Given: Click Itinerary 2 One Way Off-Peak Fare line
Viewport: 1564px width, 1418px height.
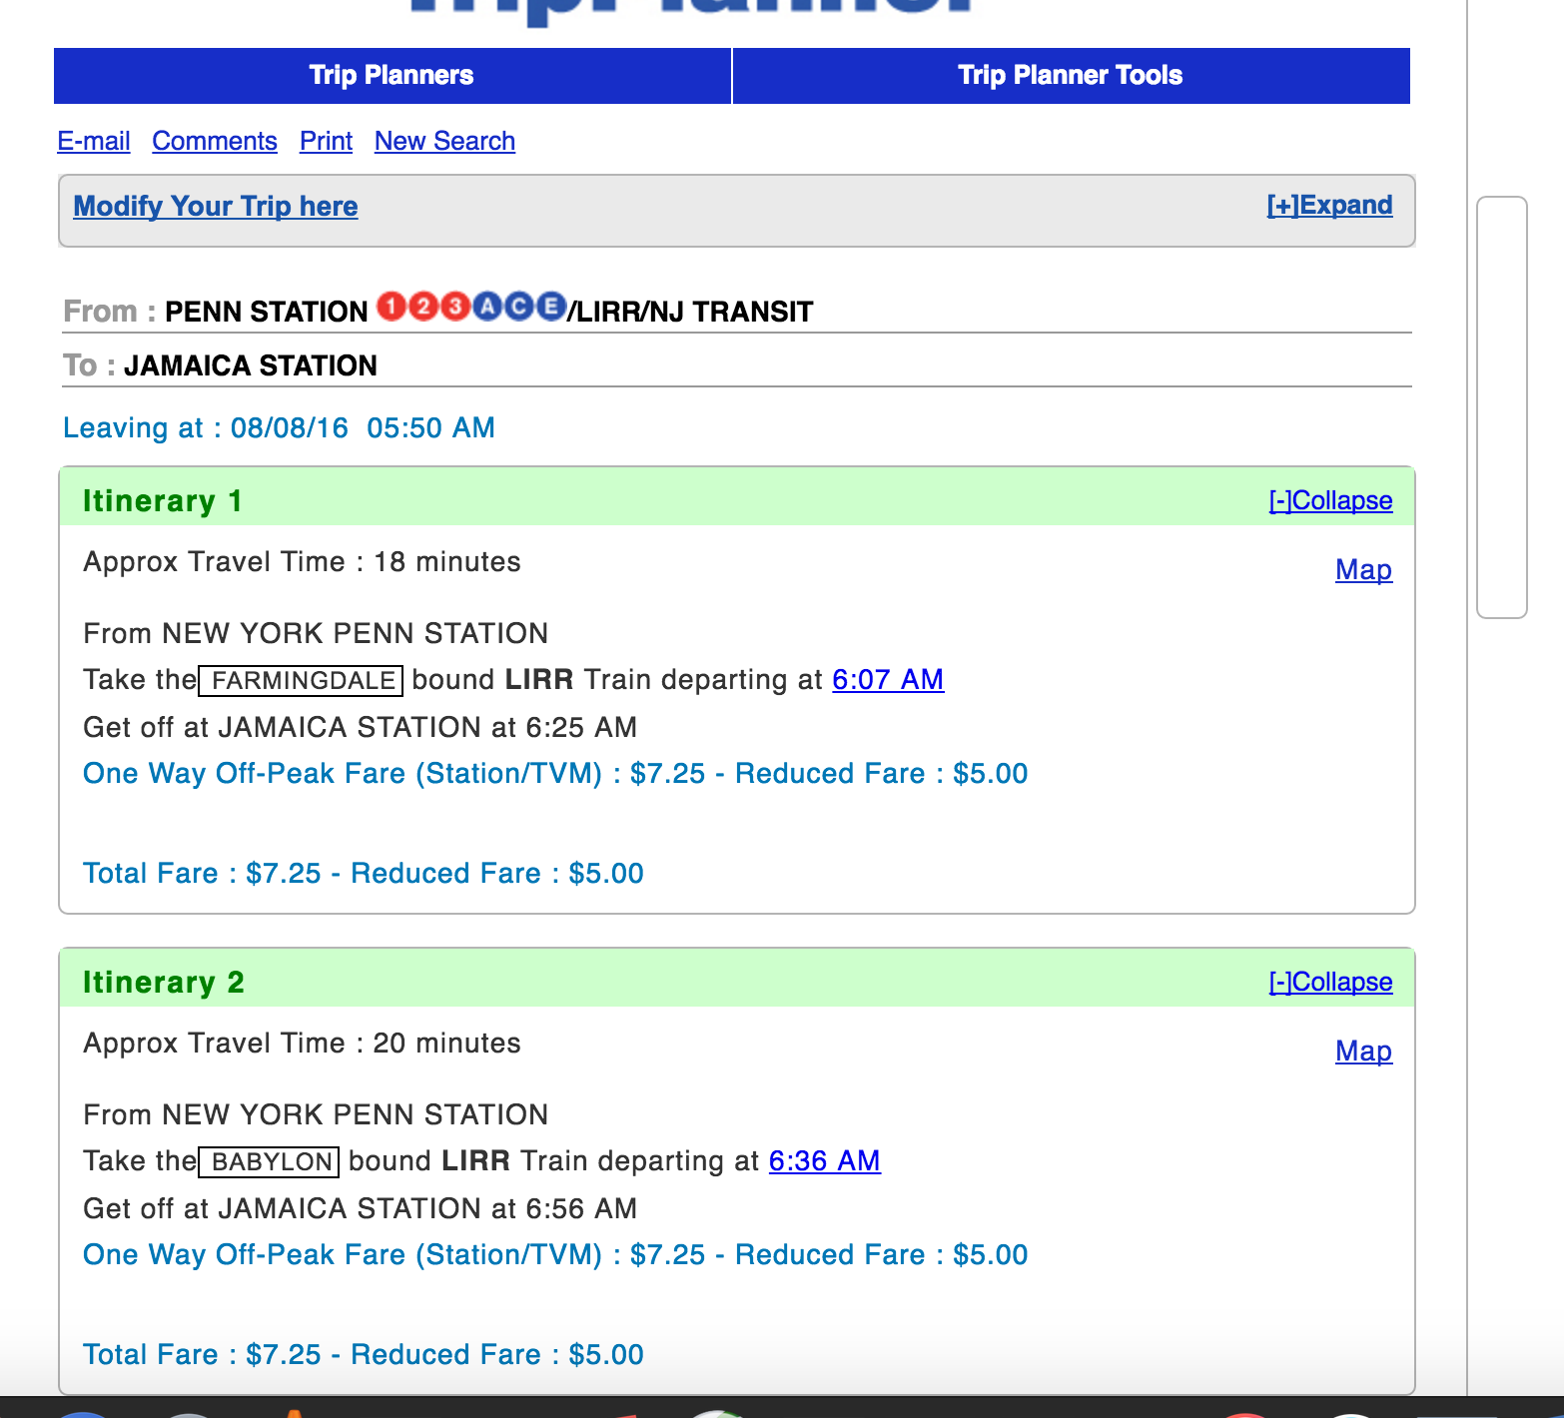Looking at the screenshot, I should (x=555, y=1254).
